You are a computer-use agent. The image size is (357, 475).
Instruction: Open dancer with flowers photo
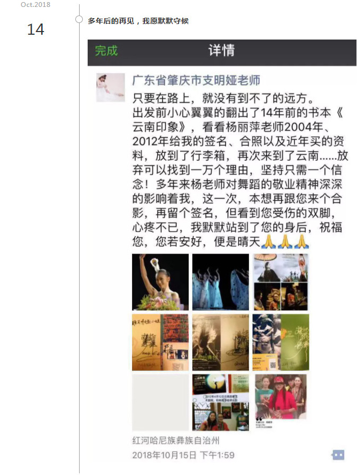point(160,282)
